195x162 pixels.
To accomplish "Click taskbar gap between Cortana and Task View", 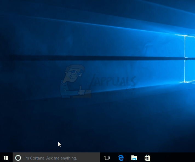I will click(101, 158).
